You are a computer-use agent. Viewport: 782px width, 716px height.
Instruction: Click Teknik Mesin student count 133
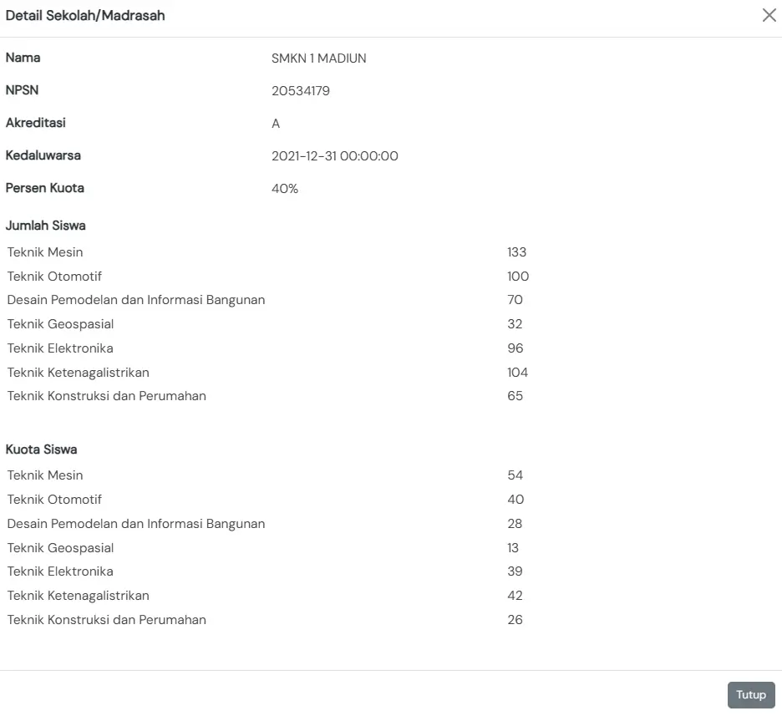click(516, 252)
